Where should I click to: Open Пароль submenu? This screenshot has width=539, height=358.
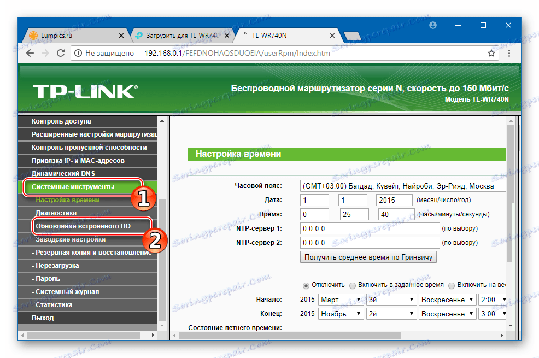click(x=87, y=279)
